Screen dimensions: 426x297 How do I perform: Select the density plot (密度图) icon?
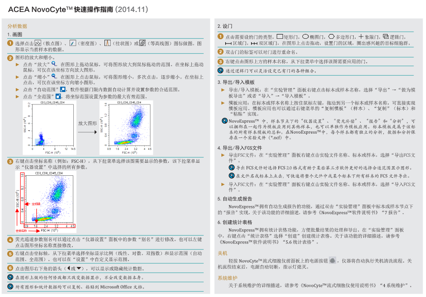(x=72, y=43)
